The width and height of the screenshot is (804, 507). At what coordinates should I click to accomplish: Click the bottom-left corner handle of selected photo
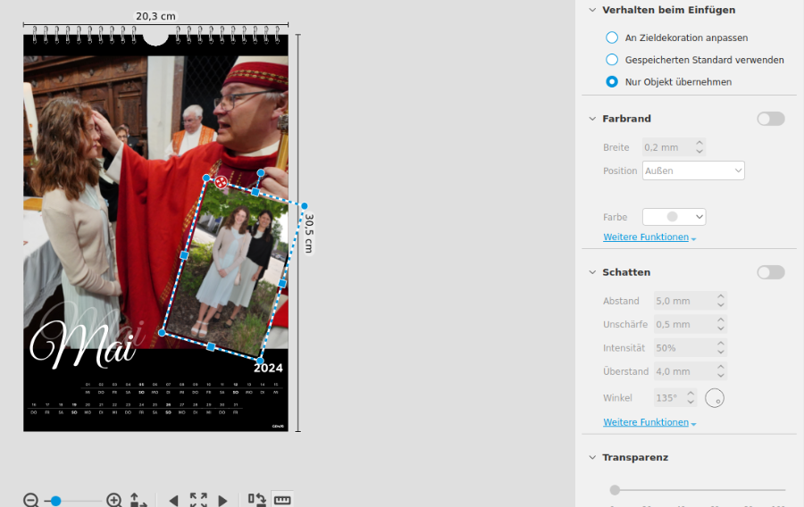pyautogui.click(x=163, y=333)
